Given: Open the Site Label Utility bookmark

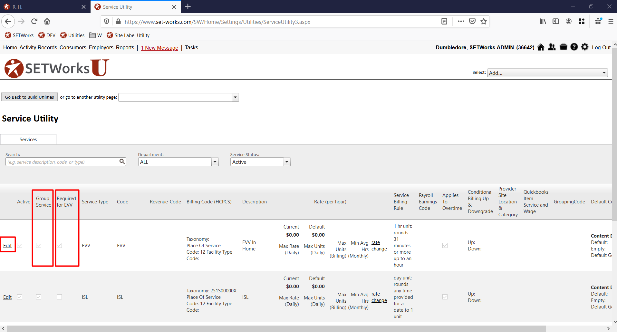Looking at the screenshot, I should click(128, 35).
